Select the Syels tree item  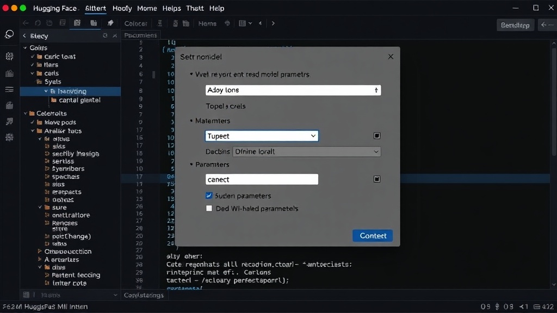click(x=53, y=82)
